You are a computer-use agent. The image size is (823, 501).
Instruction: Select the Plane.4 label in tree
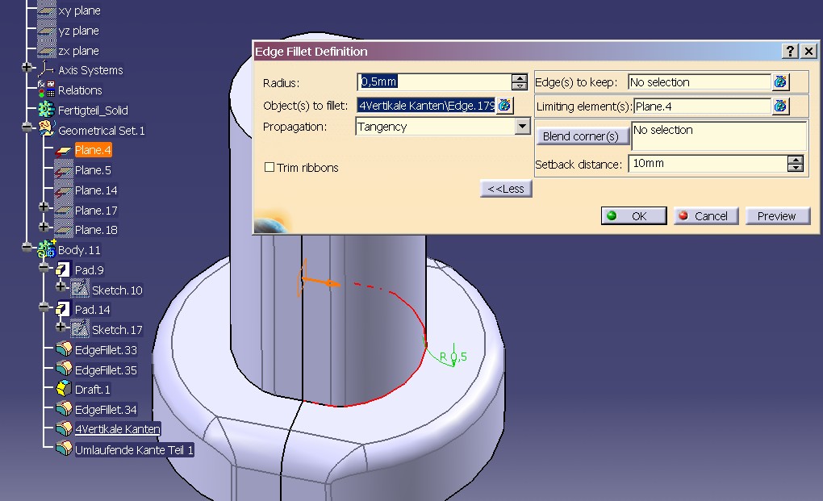(x=93, y=150)
